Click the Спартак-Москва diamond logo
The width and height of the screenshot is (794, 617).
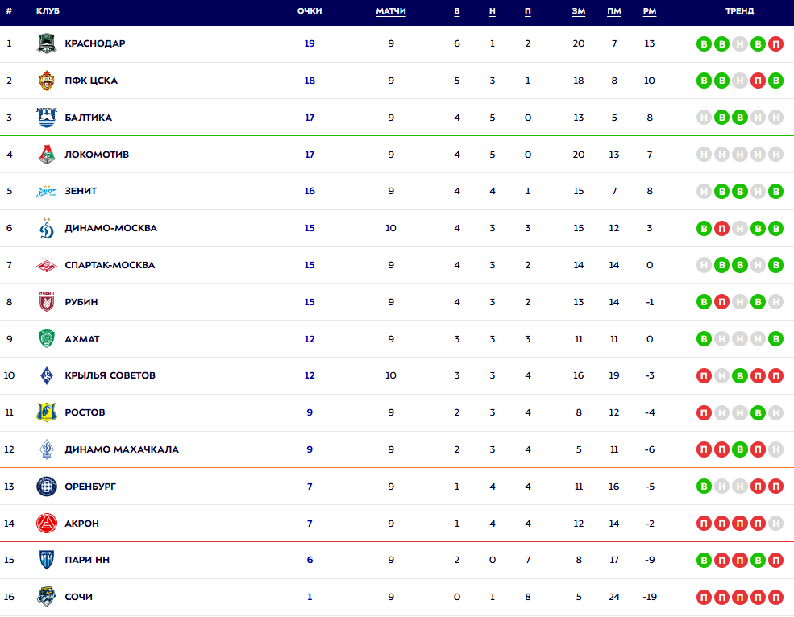pyautogui.click(x=47, y=265)
